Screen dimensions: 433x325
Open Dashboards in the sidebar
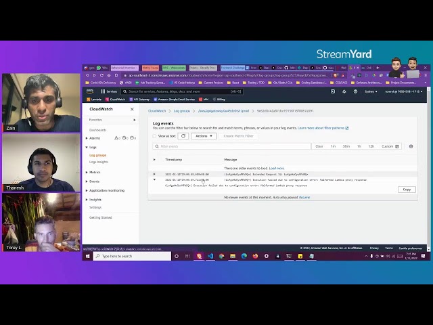point(97,130)
